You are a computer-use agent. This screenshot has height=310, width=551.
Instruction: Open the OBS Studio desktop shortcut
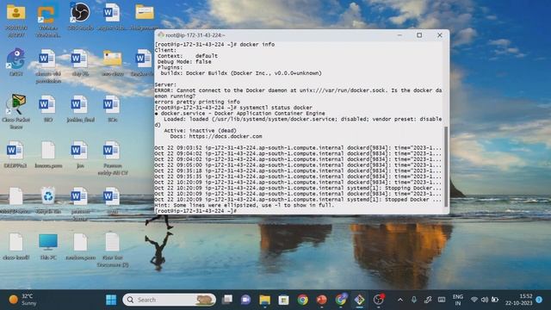tap(80, 16)
